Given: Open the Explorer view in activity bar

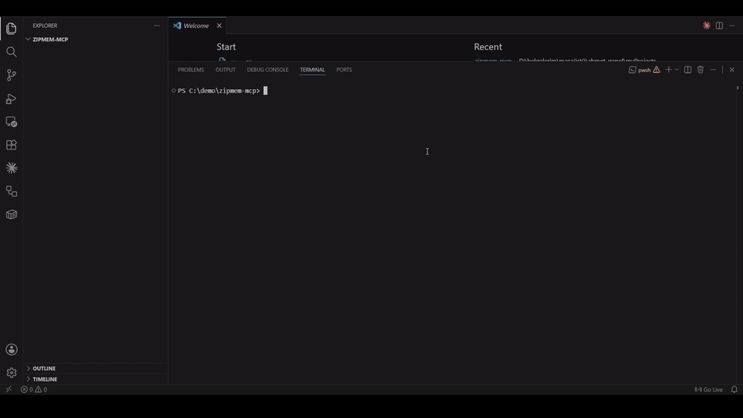Looking at the screenshot, I should [12, 29].
